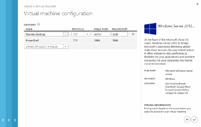Expand the TCP protocol dropdown

coord(87,34)
